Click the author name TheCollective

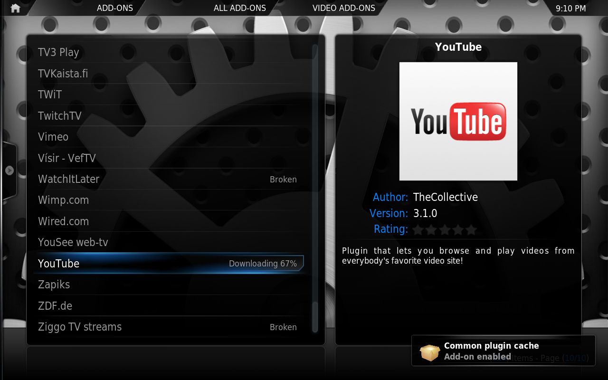[446, 197]
